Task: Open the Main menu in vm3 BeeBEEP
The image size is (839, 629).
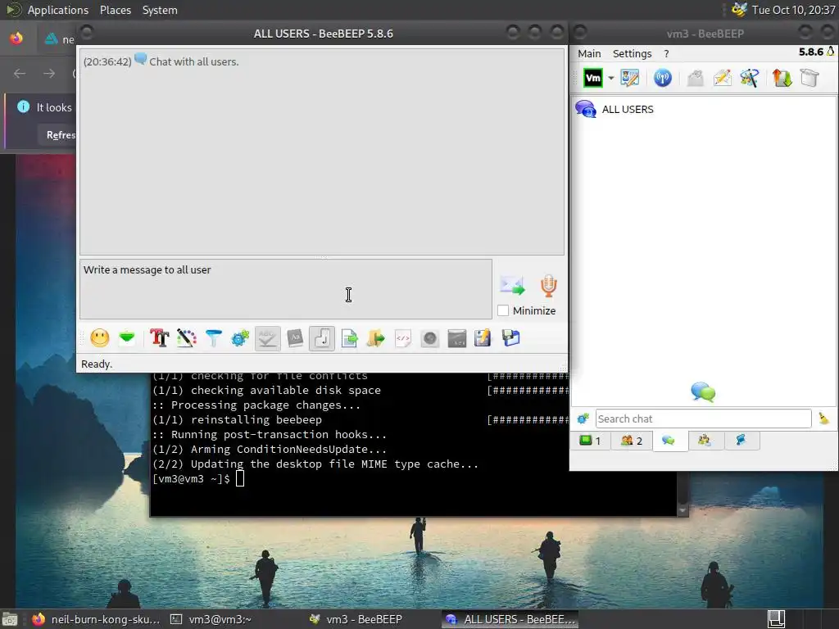Action: click(x=589, y=53)
